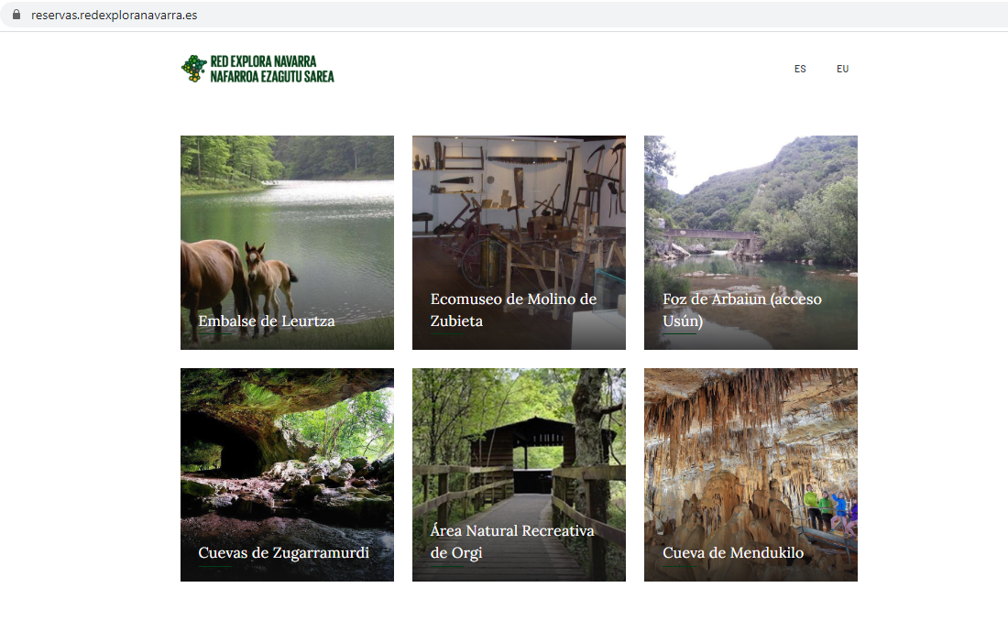Click the Ecomuseo de Molino de Zubieta museum photo
1008x642 pixels.
click(519, 211)
